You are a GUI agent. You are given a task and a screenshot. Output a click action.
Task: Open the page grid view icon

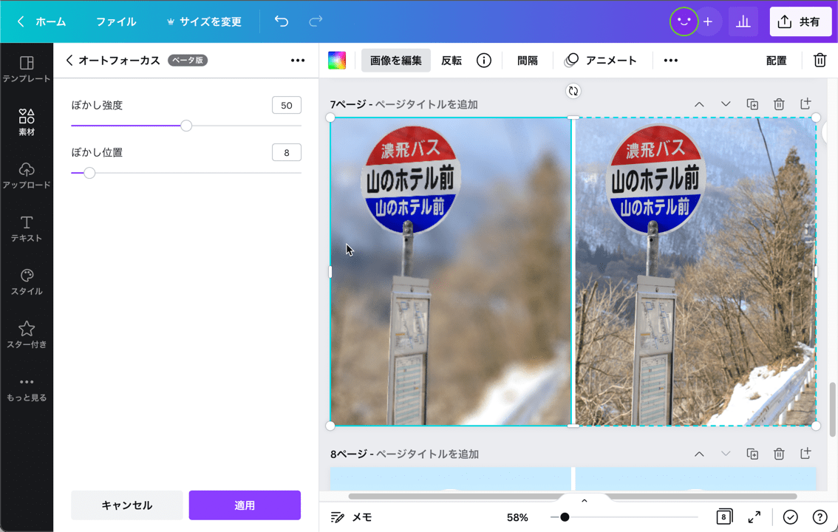723,516
